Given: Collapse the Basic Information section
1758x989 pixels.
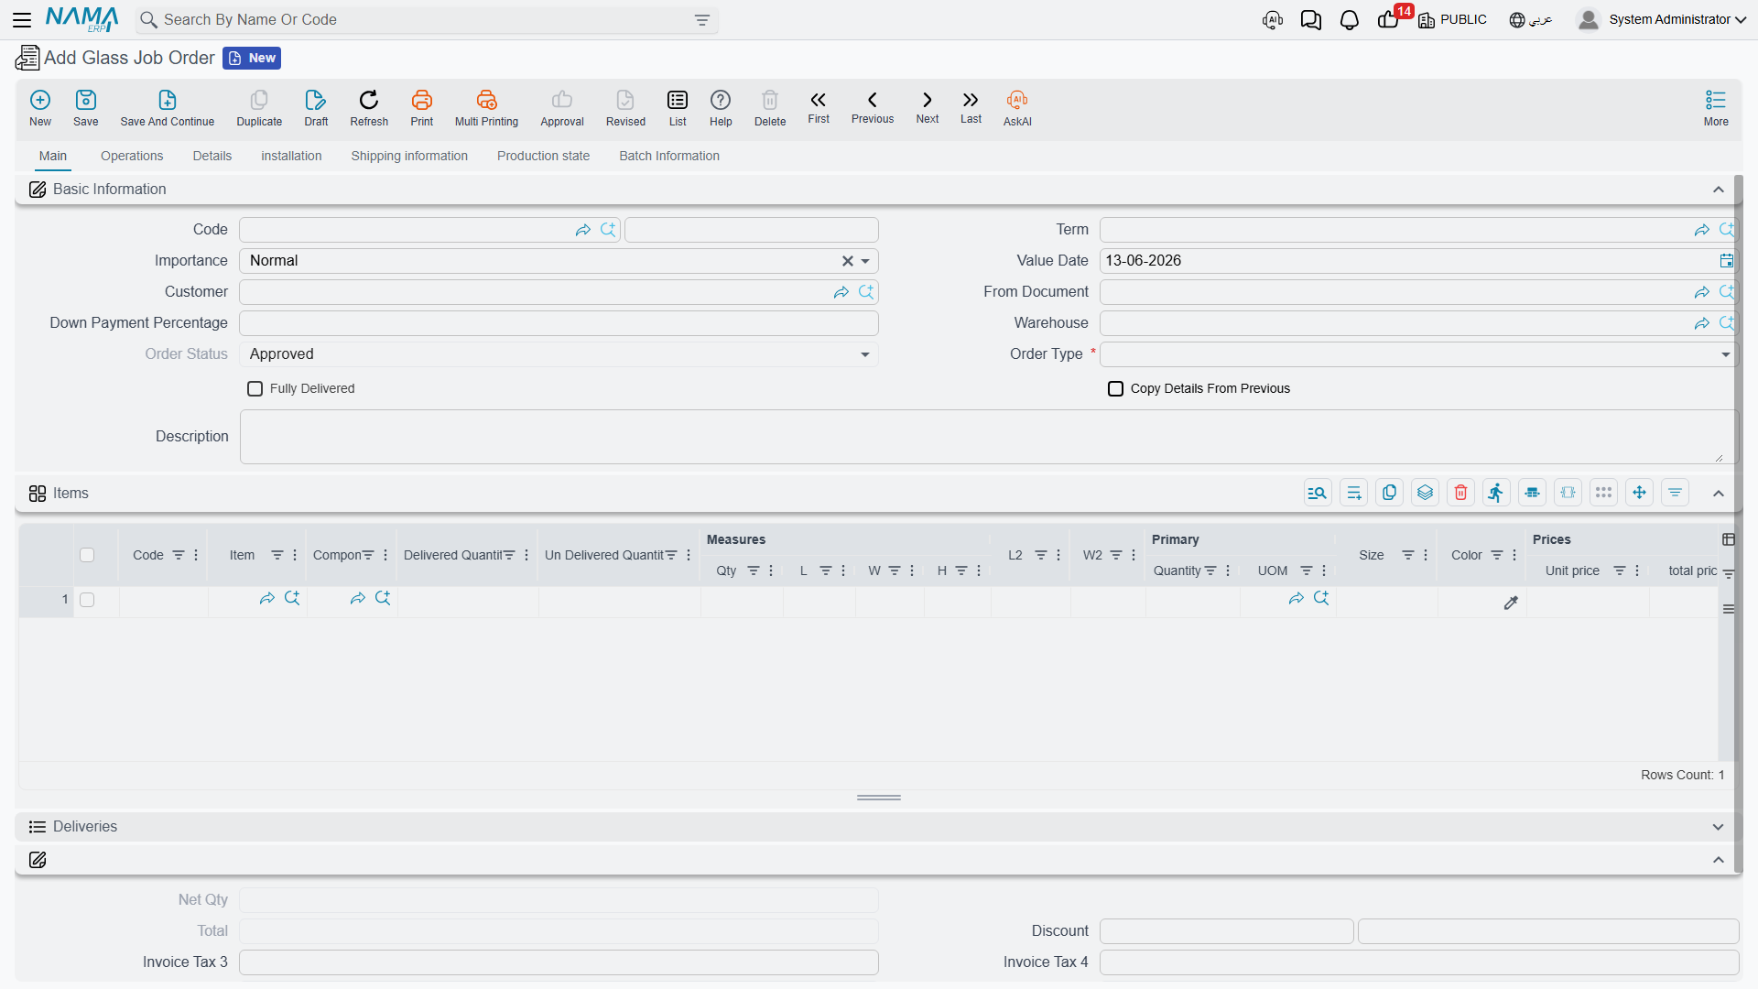Looking at the screenshot, I should [x=1719, y=190].
